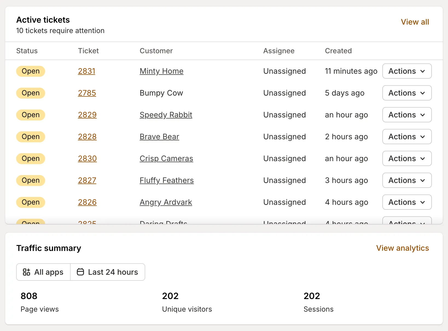Open View all tickets link
Viewport: 448px width, 331px height.
click(x=415, y=22)
